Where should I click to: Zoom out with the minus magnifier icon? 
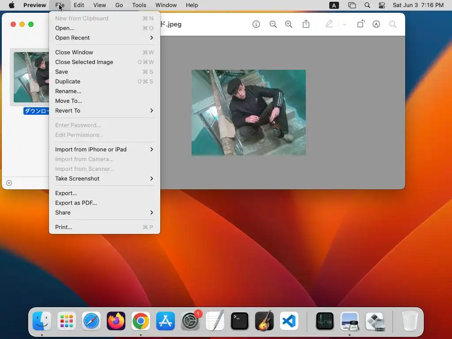273,24
